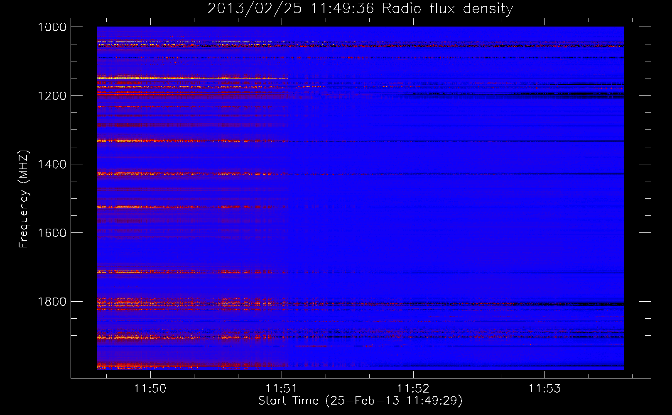Click the '11:52' time axis label
Image resolution: width=672 pixels, height=415 pixels.
pos(413,389)
